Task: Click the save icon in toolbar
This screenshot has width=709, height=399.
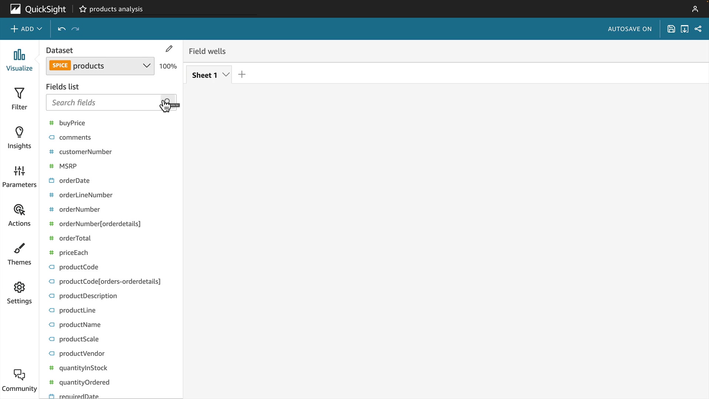Action: (x=671, y=29)
